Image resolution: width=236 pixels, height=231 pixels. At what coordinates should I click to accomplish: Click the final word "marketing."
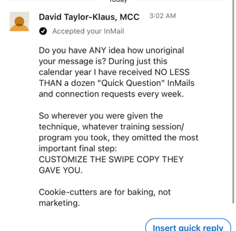coord(59,203)
